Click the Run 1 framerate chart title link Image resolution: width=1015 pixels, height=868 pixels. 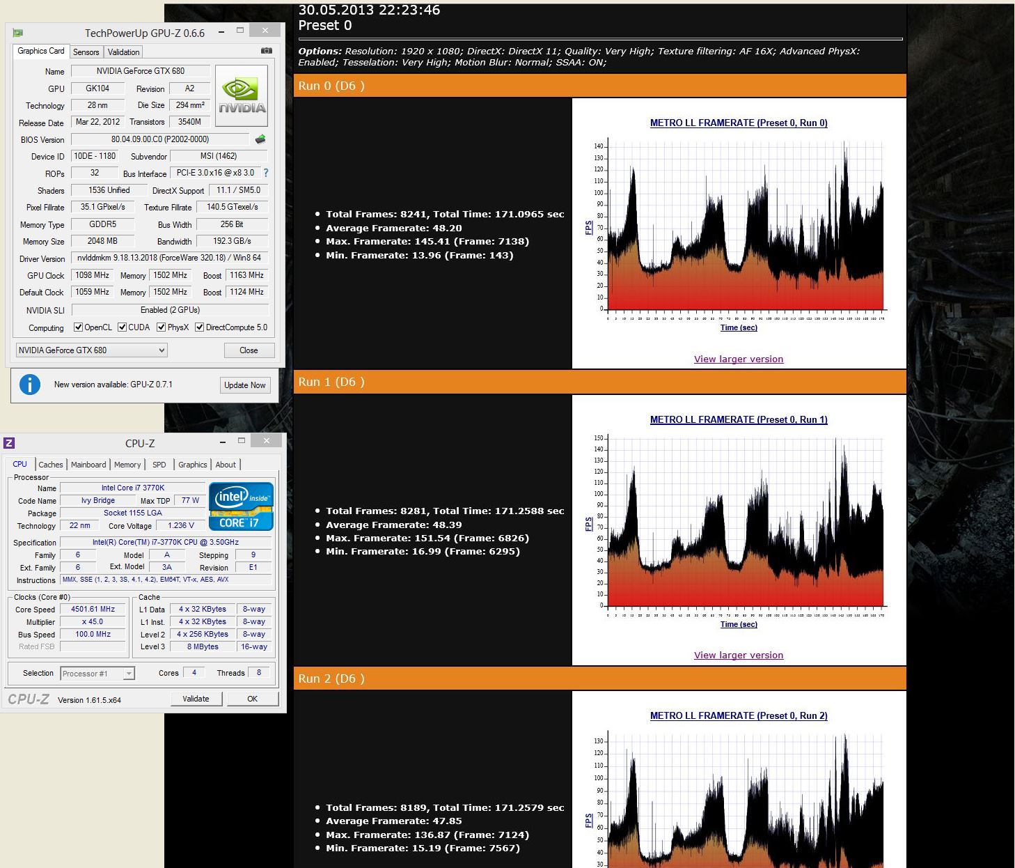(x=739, y=420)
